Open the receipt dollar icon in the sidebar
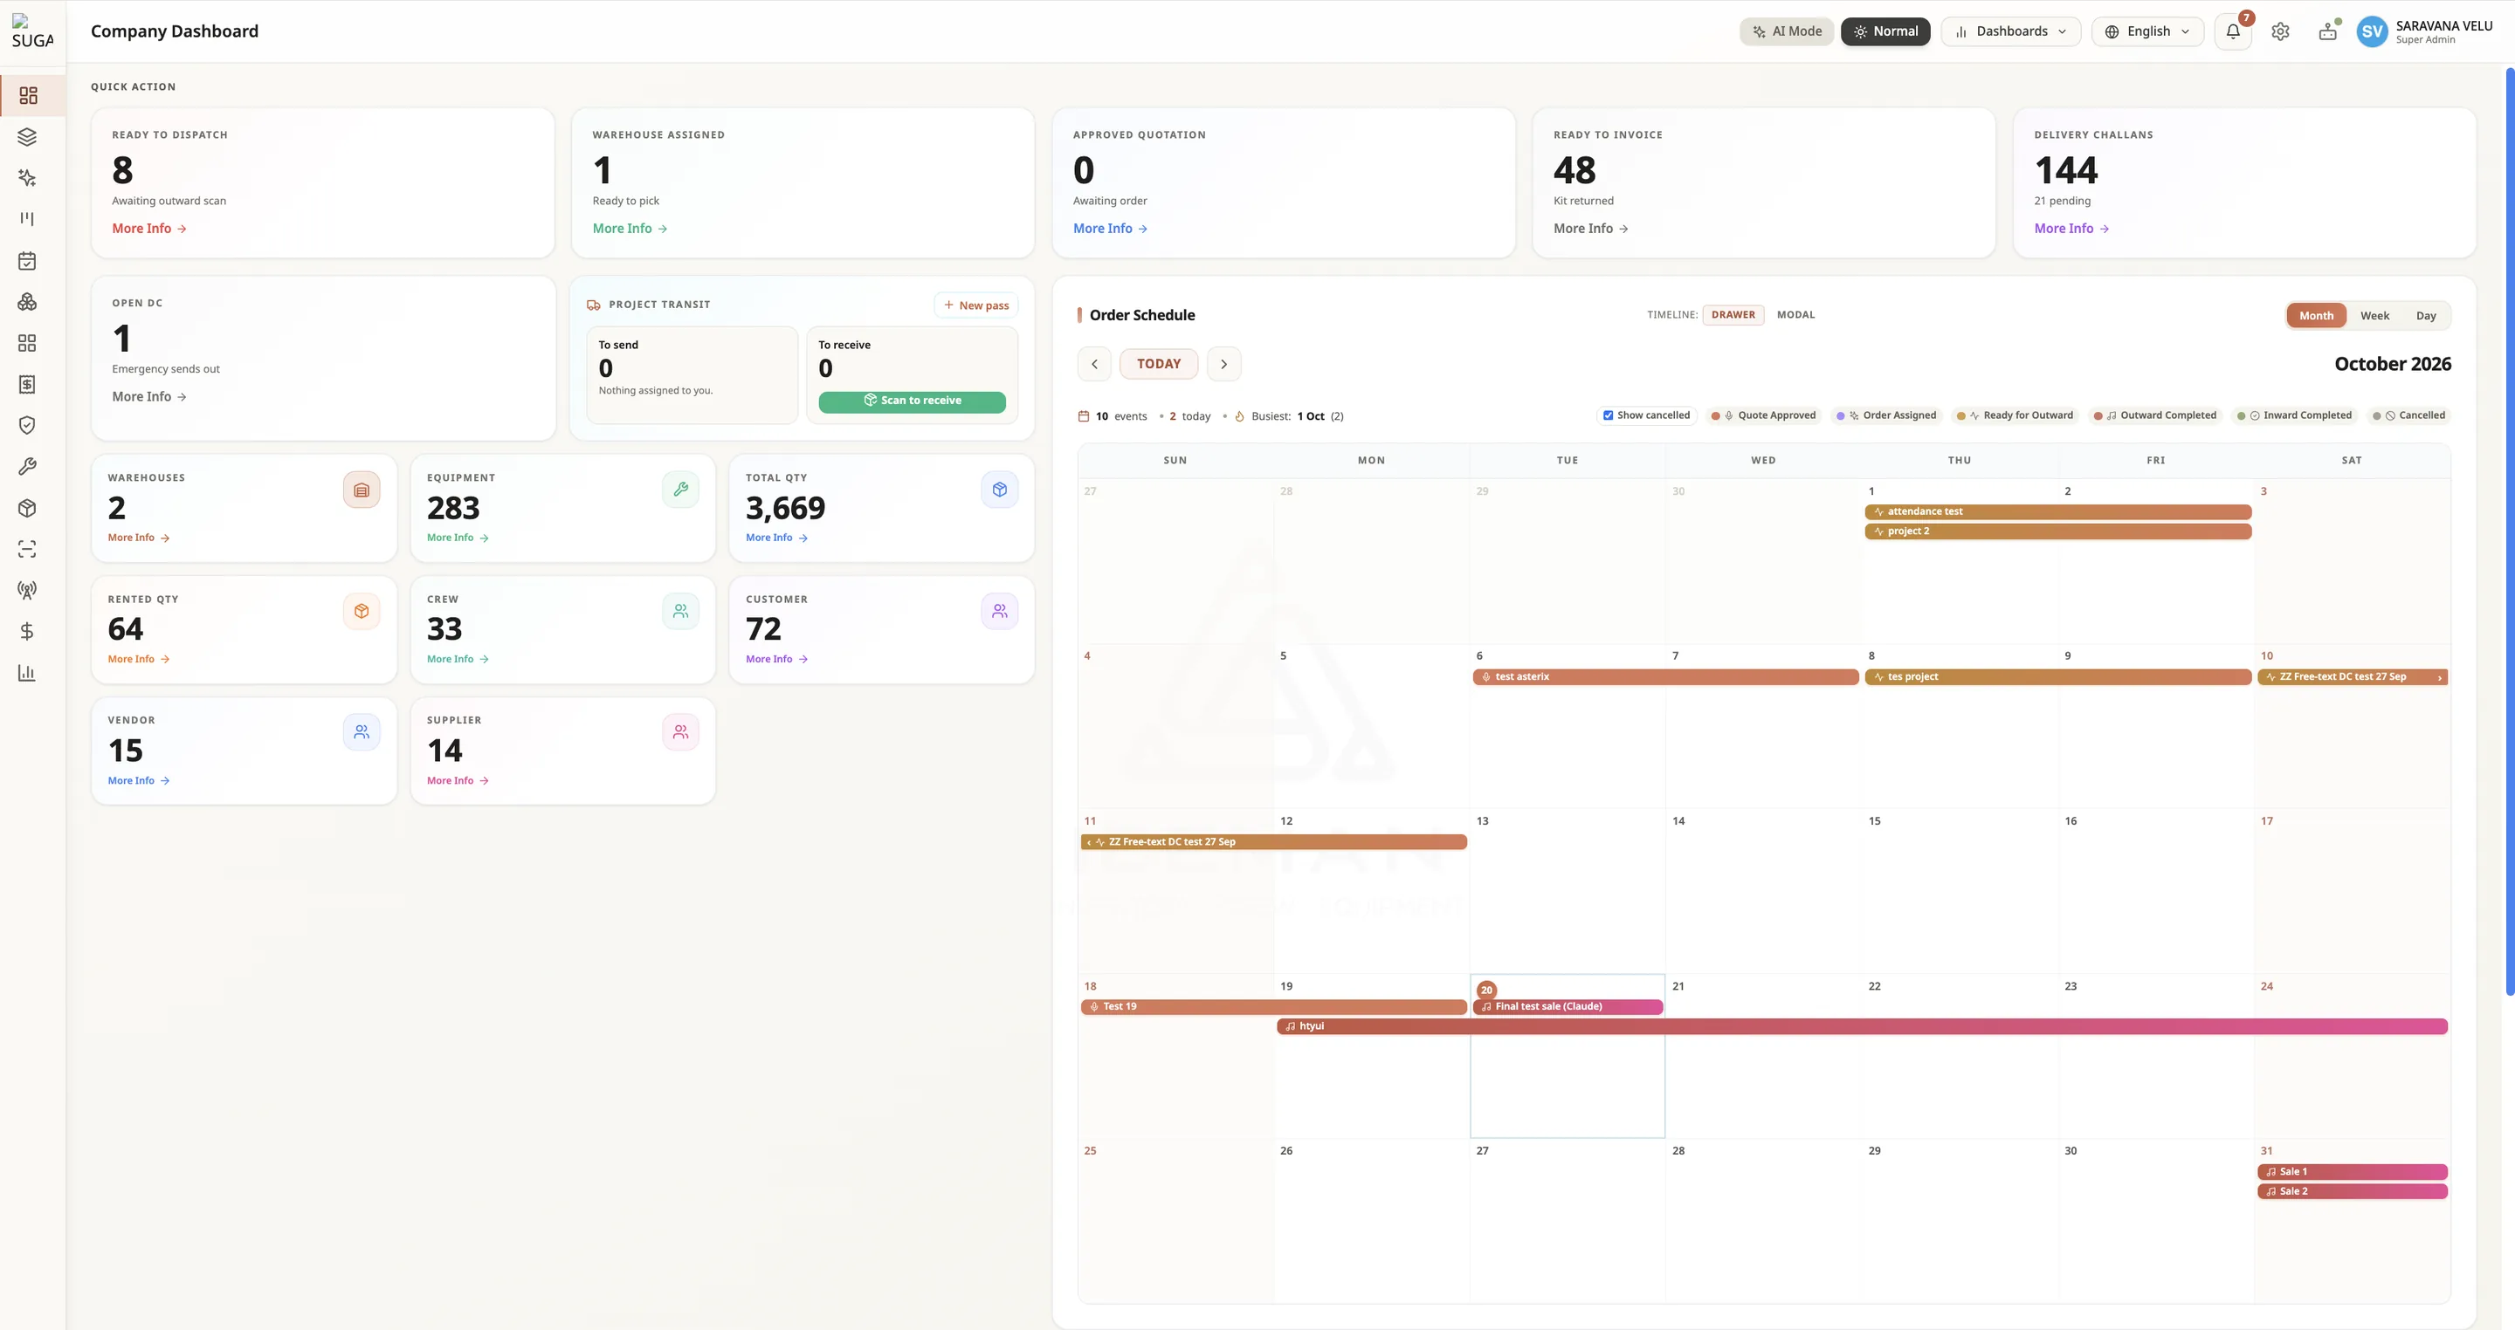The image size is (2515, 1330). coord(27,385)
